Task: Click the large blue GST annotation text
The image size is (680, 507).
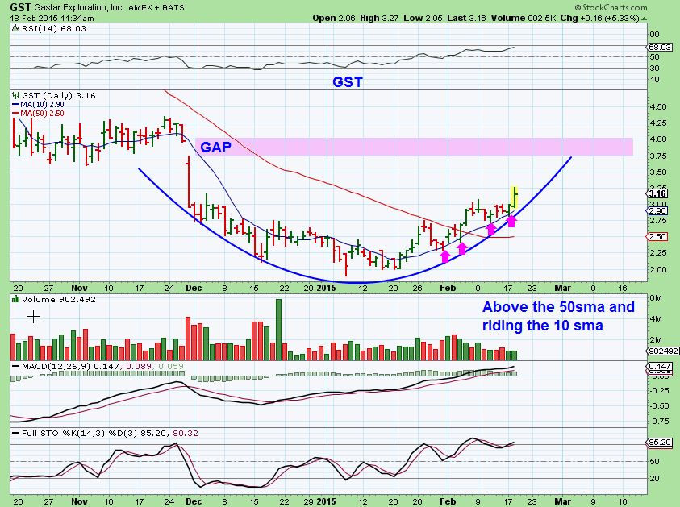Action: click(x=348, y=82)
